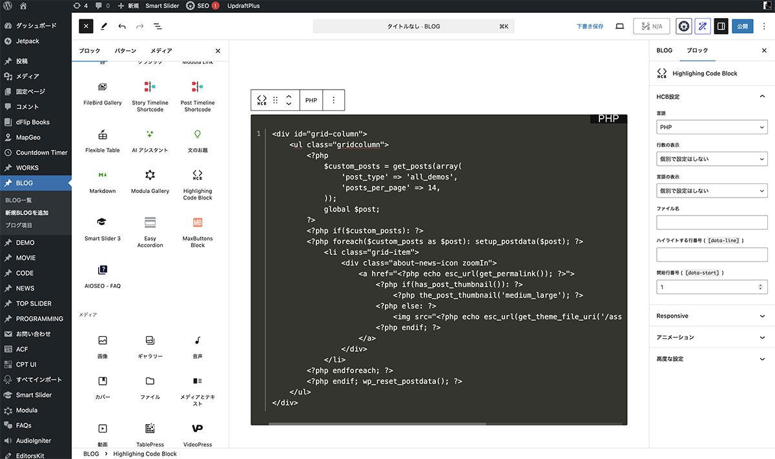Image resolution: width=775 pixels, height=459 pixels.
Task: Click the undo arrow in editor toolbar
Action: click(122, 26)
